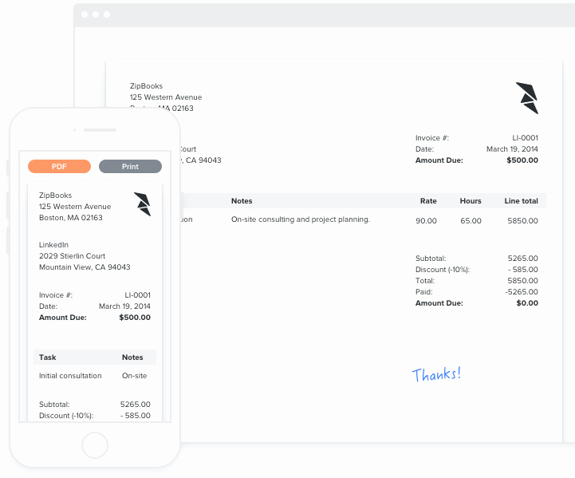This screenshot has height=478, width=575.
Task: Select the Hours column header
Action: point(471,200)
